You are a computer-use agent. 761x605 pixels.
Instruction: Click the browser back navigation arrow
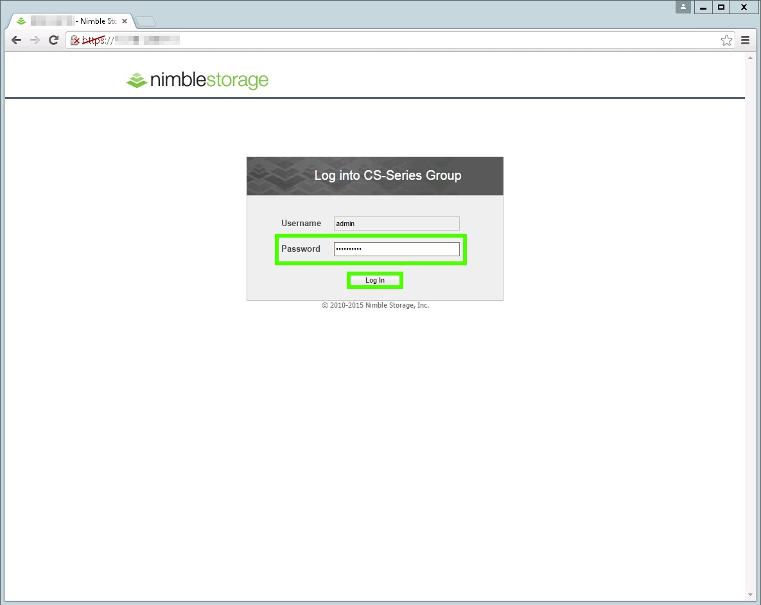pyautogui.click(x=15, y=40)
